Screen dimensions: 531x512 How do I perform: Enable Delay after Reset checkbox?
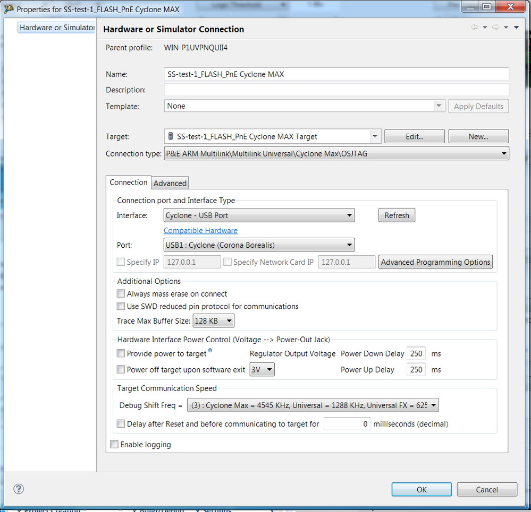[x=121, y=423]
